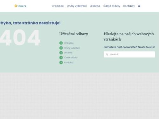
Task: Follow the Ordinace useful link
Action: 69,43
